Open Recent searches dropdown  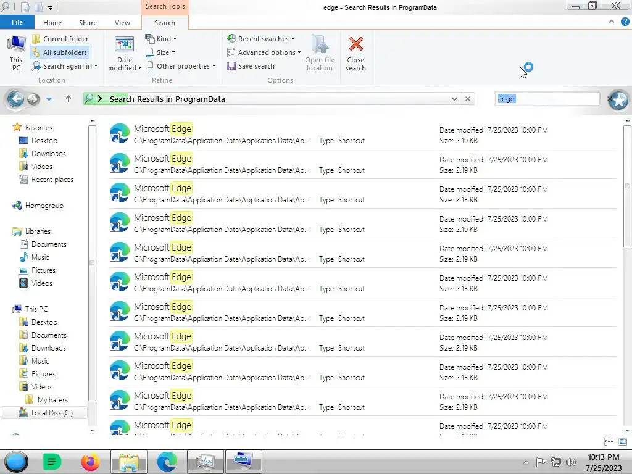(260, 39)
